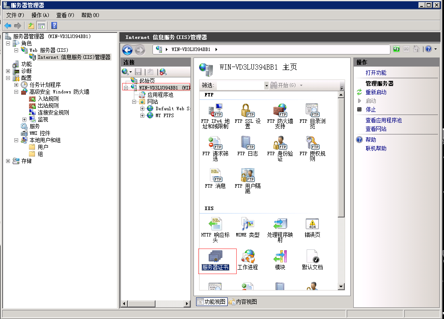Click 停止 server action
This screenshot has height=319, width=444.
coord(371,109)
